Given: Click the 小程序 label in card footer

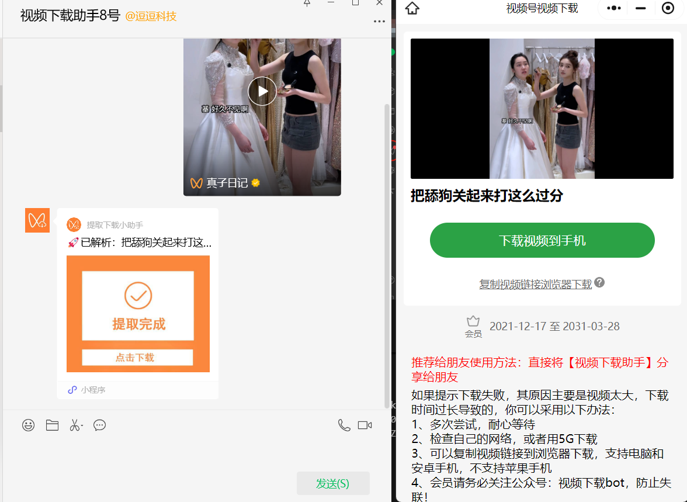Looking at the screenshot, I should click(93, 390).
